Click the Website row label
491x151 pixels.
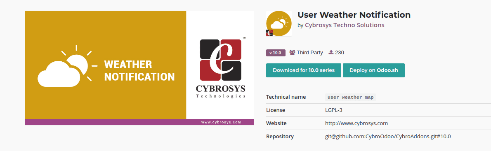[276, 123]
